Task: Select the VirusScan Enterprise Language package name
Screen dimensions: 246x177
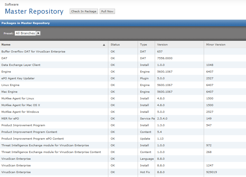Action: pos(16,159)
